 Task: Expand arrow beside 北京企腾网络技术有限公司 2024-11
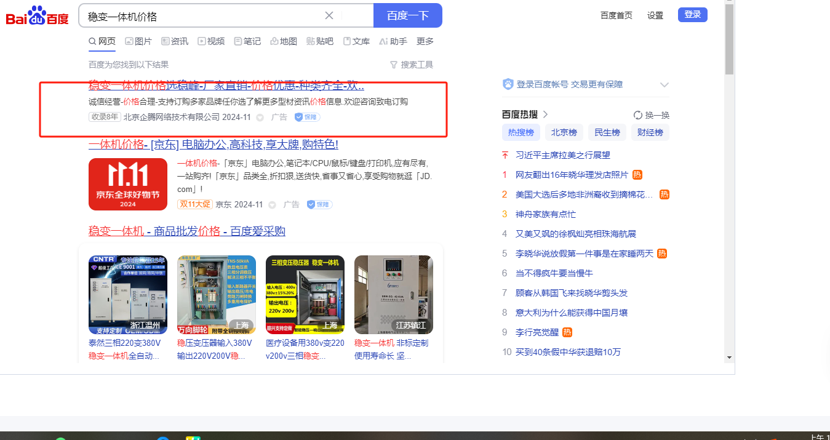pyautogui.click(x=260, y=118)
